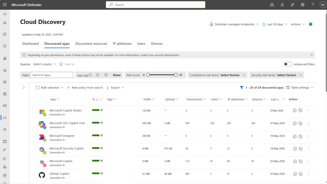
Task: Click the Search for apps field
Action: pyautogui.click(x=52, y=75)
